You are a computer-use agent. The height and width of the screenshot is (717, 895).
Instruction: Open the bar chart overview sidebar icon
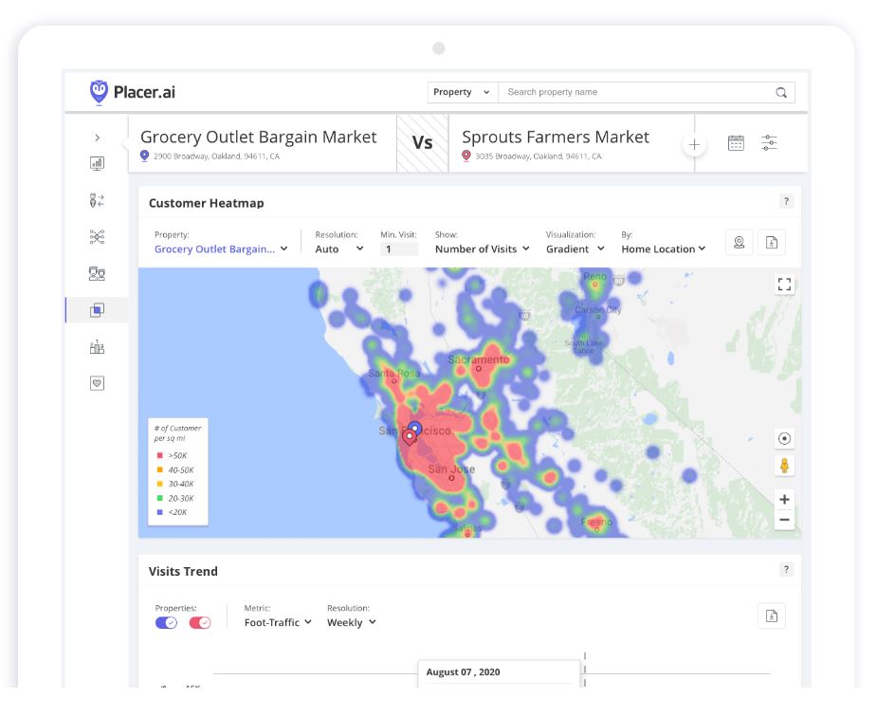(x=97, y=164)
